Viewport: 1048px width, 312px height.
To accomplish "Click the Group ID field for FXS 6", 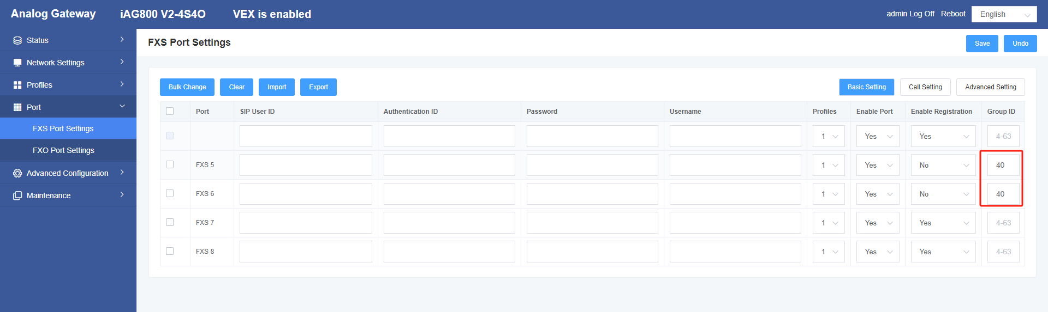I will pyautogui.click(x=1003, y=194).
